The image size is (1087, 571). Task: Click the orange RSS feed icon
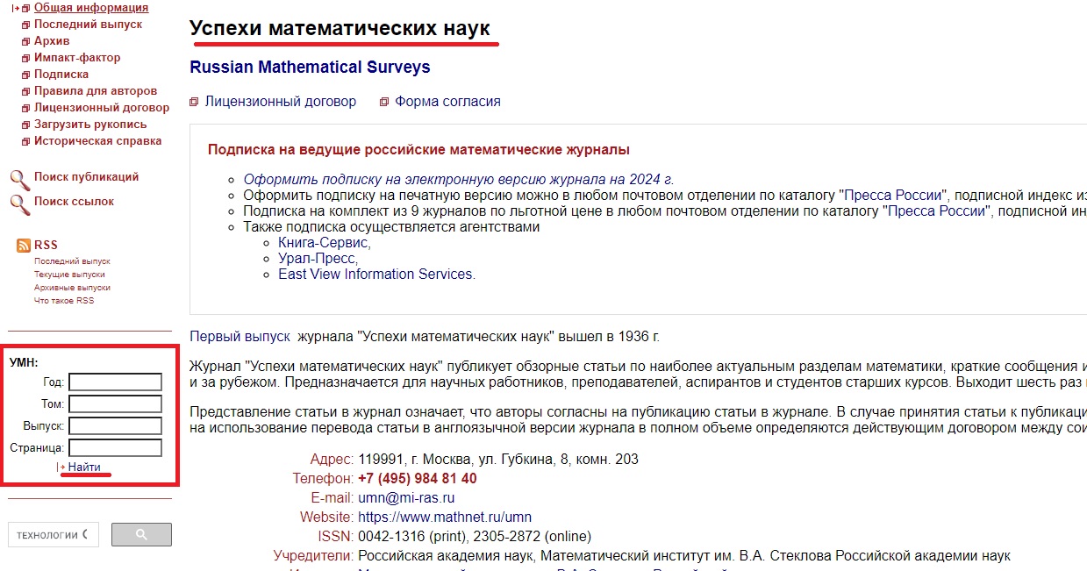24,246
